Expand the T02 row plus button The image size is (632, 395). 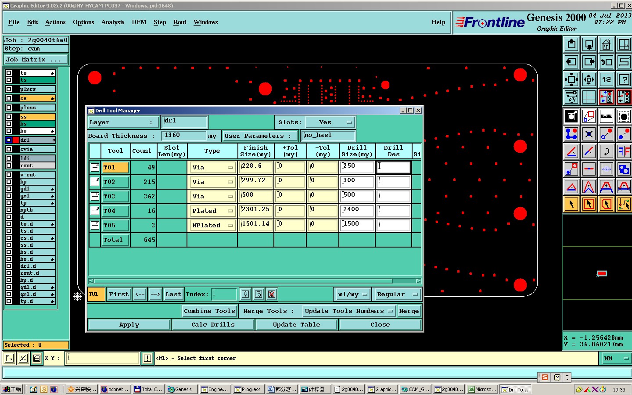point(95,182)
